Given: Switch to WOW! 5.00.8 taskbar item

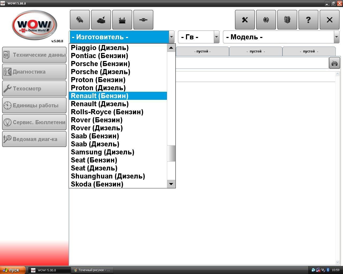Looking at the screenshot, I should pyautogui.click(x=50, y=270).
